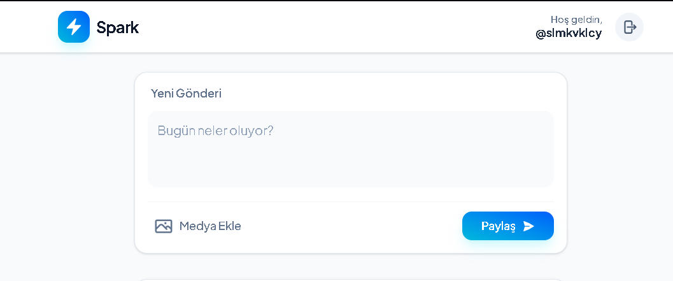The width and height of the screenshot is (673, 281).
Task: Click the "Hoş geldin," greeting text
Action: click(x=576, y=20)
